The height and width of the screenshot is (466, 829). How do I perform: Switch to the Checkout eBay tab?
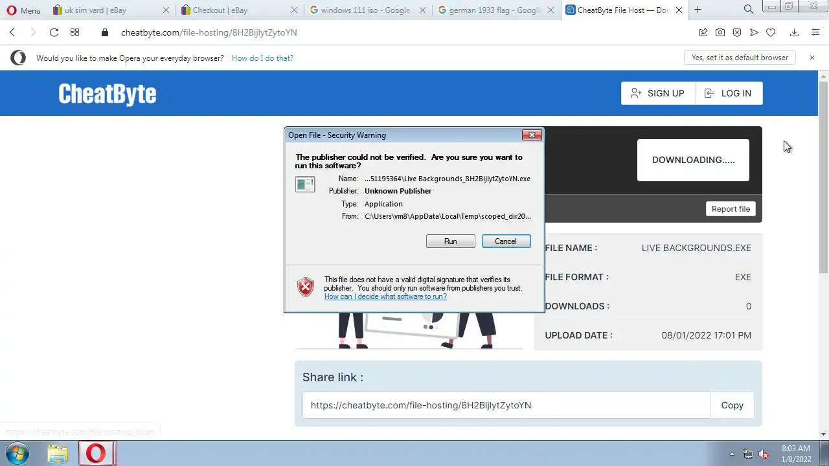coord(233,10)
